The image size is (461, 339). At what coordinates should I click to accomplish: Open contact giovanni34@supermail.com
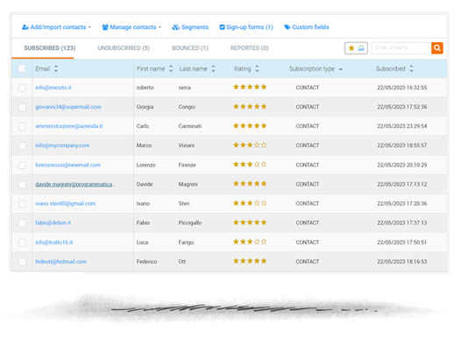click(67, 107)
